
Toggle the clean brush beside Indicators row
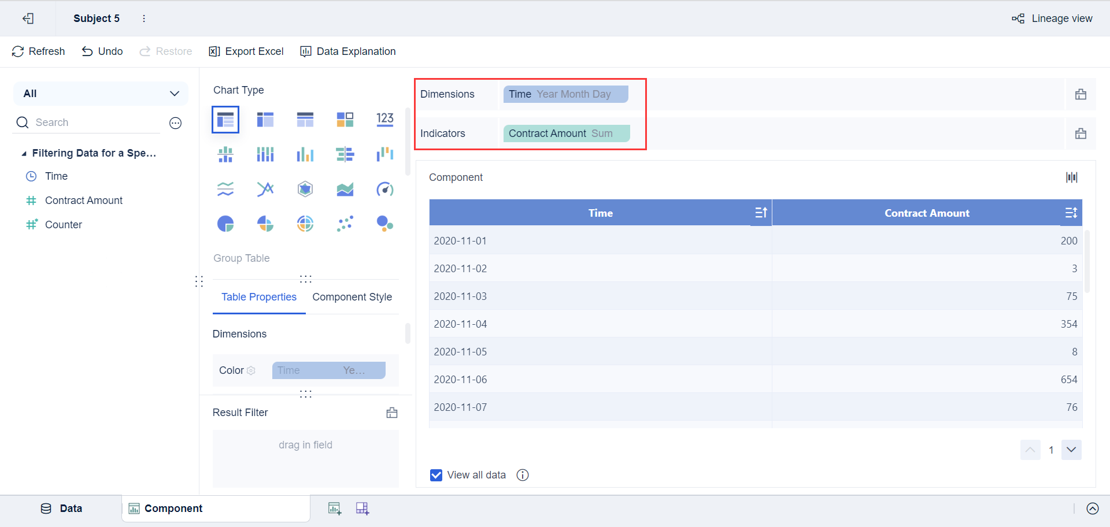[1081, 133]
